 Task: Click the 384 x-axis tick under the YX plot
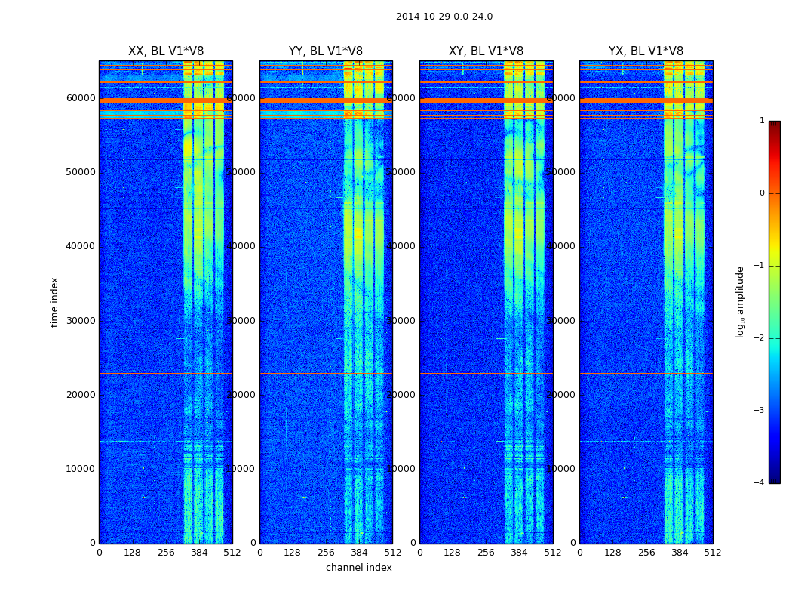click(680, 553)
